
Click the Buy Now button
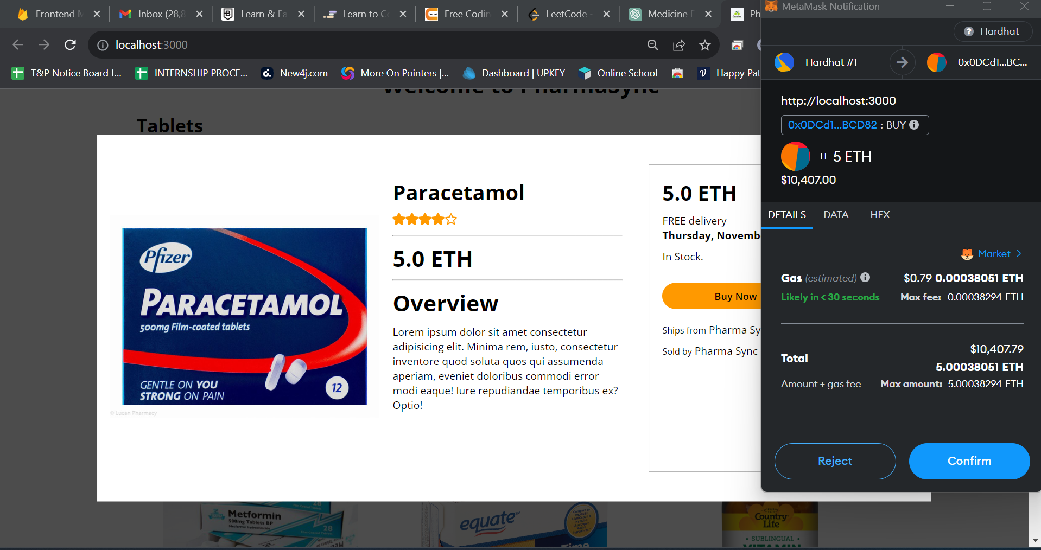click(x=712, y=296)
